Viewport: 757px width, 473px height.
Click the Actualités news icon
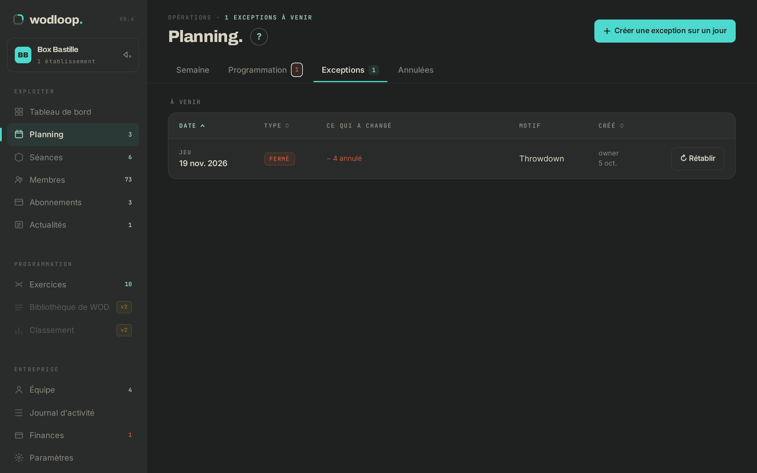19,225
